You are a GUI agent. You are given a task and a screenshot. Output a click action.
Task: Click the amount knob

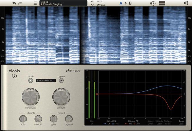pos(61,96)
